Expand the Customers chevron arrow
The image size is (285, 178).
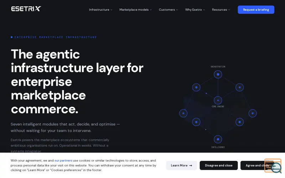177,10
